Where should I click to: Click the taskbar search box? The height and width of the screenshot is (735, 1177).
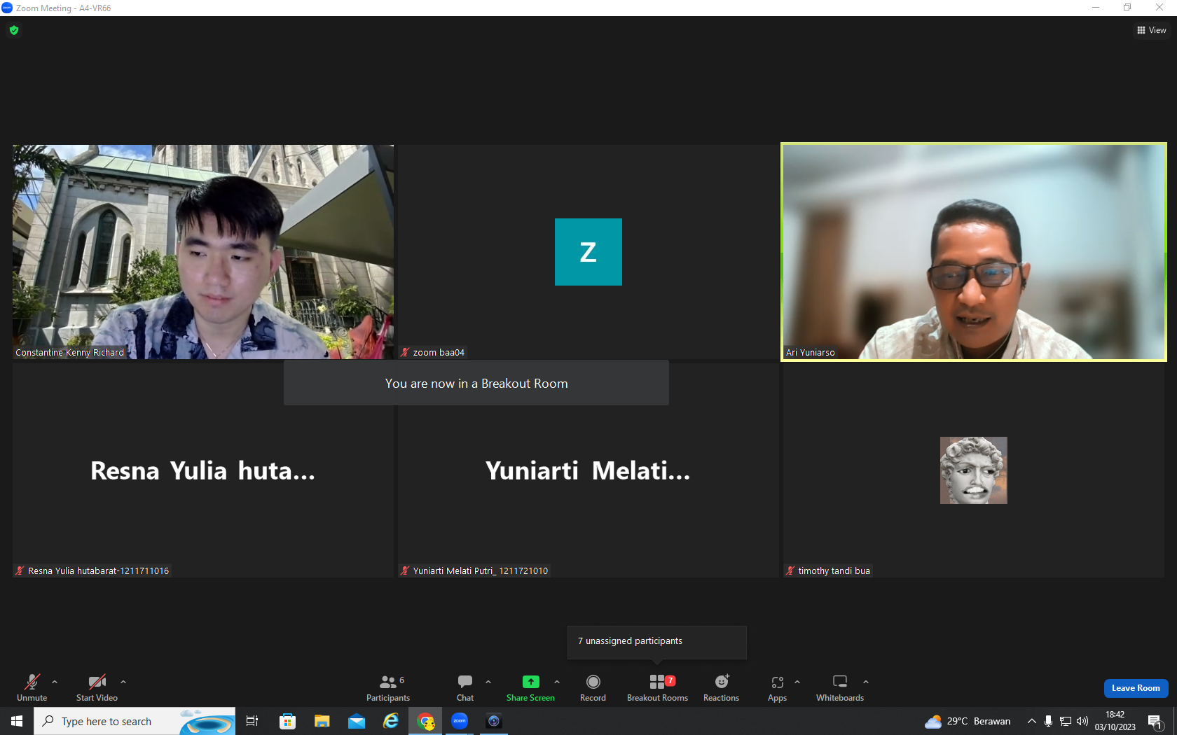135,721
